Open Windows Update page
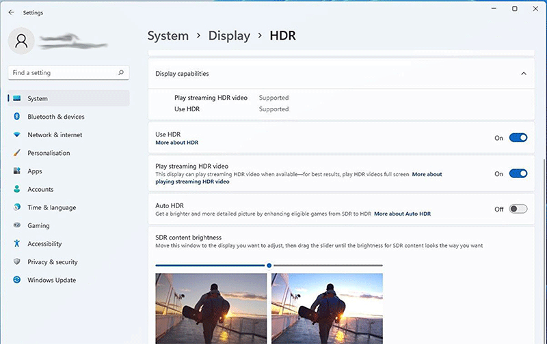Viewport: 547px width, 344px height. pos(69,279)
